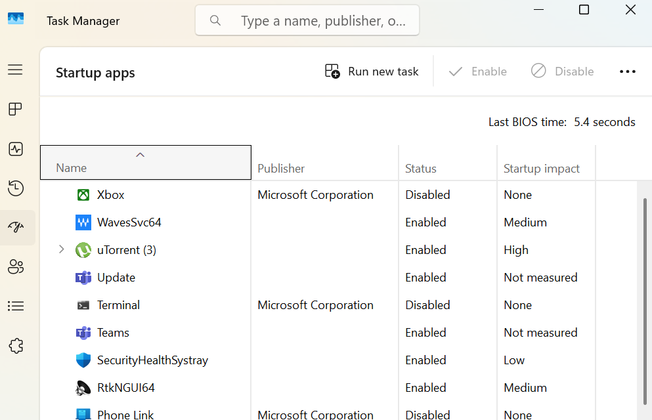This screenshot has height=420, width=652.
Task: Click the Xbox publisher Microsoft Corporation
Action: click(x=315, y=195)
